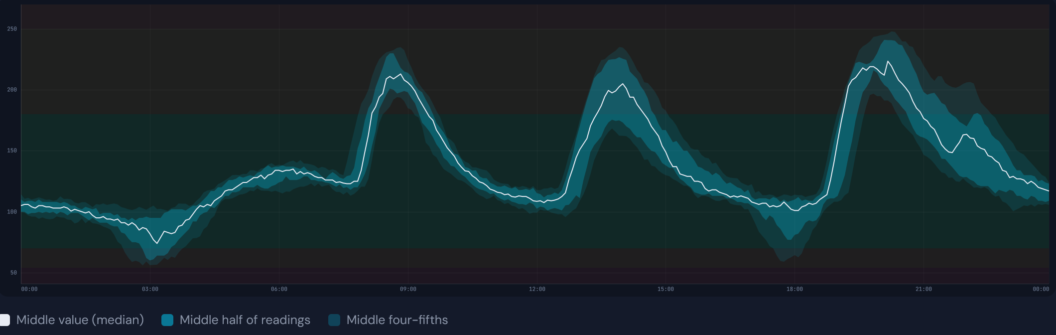Click the 06:00 time axis label
Screen dimensions: 1056x335
click(279, 289)
